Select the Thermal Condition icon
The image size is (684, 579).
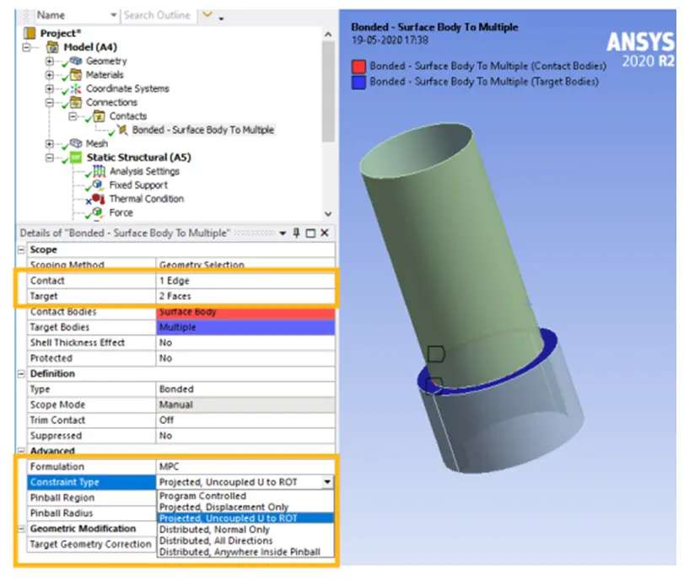(99, 199)
